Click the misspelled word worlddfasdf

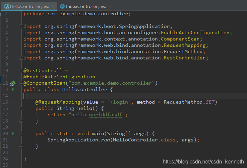(x=105, y=115)
